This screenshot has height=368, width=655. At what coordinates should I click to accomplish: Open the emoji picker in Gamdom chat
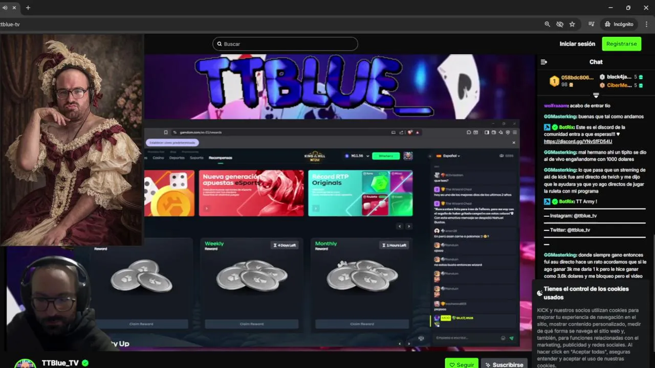pos(503,338)
